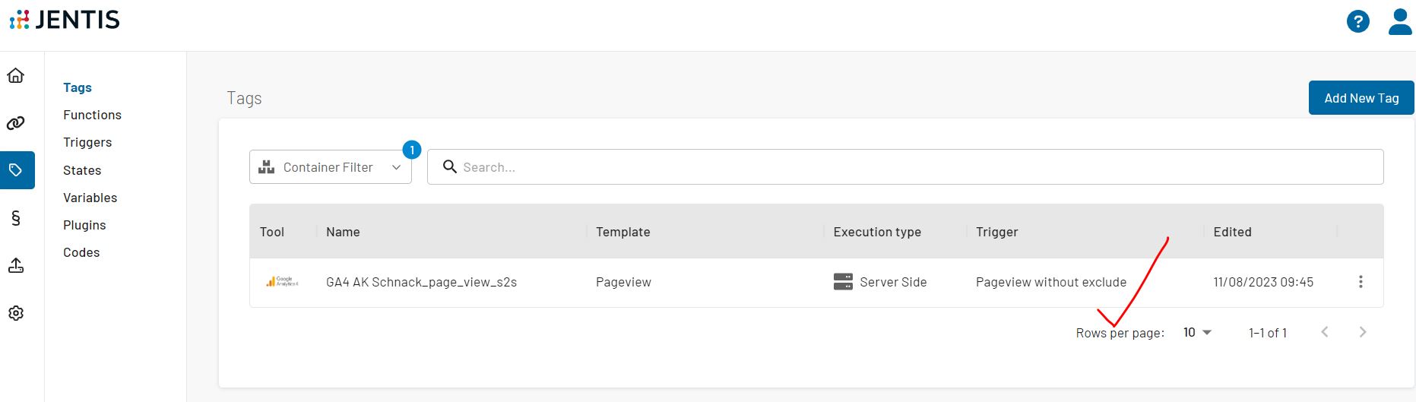The width and height of the screenshot is (1416, 402).
Task: Click the home icon in the sidebar
Action: (x=16, y=75)
